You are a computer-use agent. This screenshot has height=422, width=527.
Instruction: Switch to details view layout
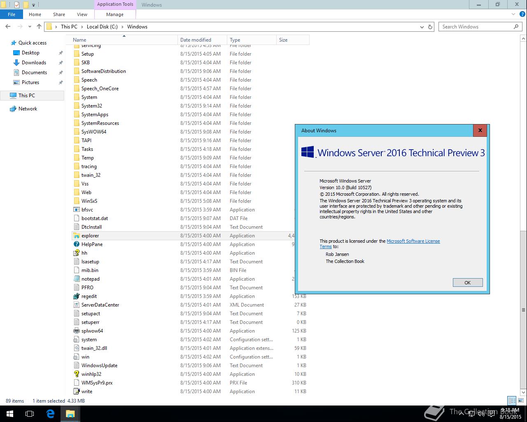(x=512, y=401)
